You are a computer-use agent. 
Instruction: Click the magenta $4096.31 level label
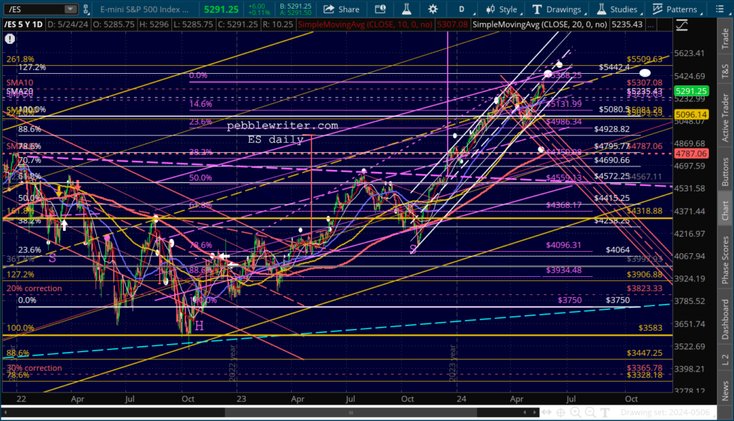[x=563, y=245]
